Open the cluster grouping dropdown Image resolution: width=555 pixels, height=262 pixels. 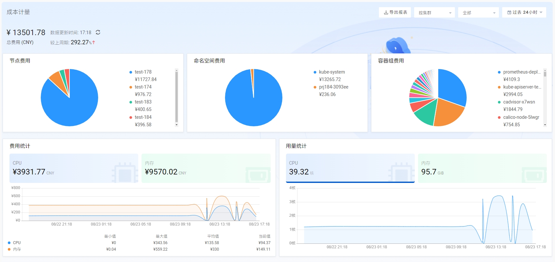(x=435, y=13)
